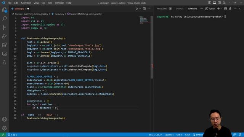This screenshot has width=244, height=137.
Task: Open the Run menu
Action: (50, 3)
